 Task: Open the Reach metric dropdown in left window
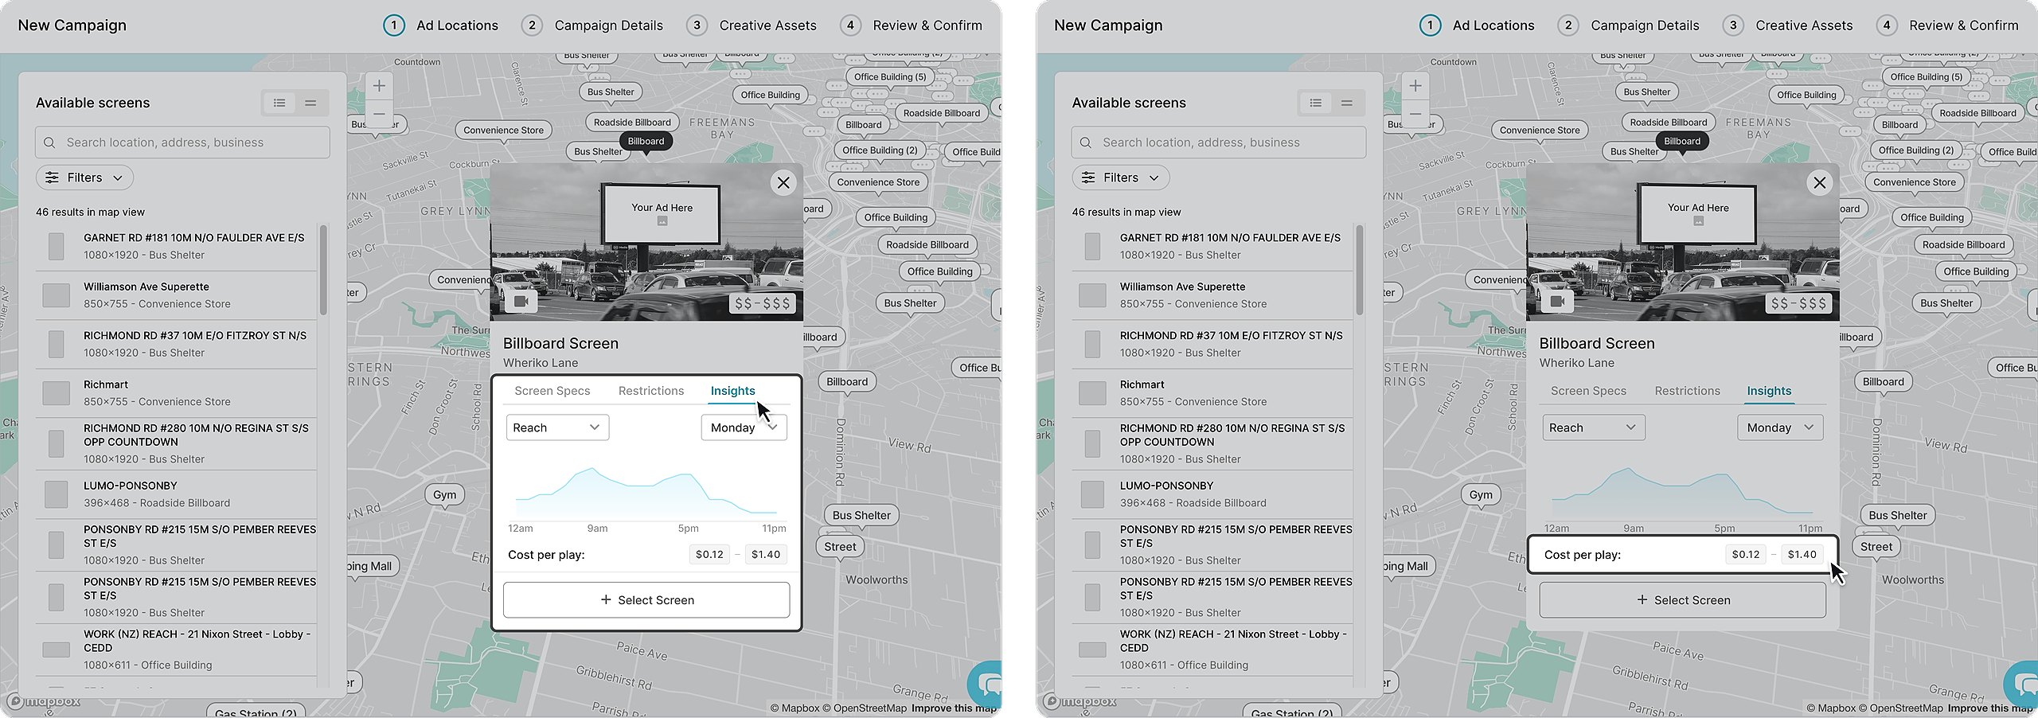coord(557,427)
